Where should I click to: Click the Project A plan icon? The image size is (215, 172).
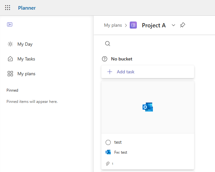point(133,25)
